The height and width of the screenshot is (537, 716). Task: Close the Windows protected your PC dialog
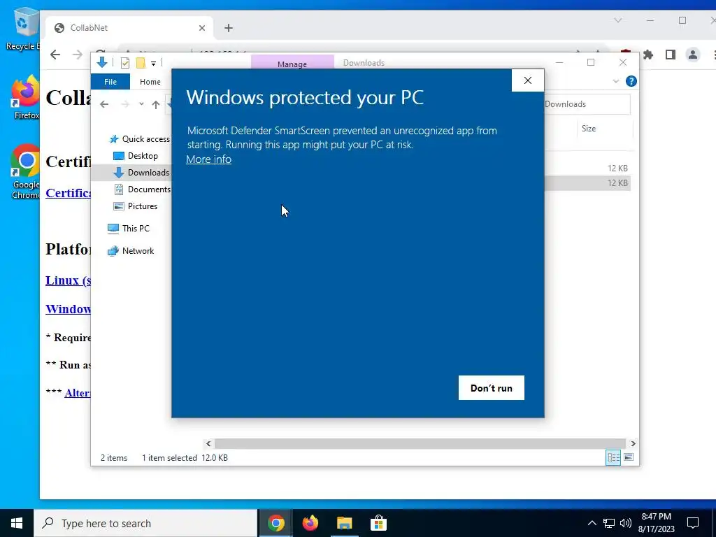(x=528, y=80)
